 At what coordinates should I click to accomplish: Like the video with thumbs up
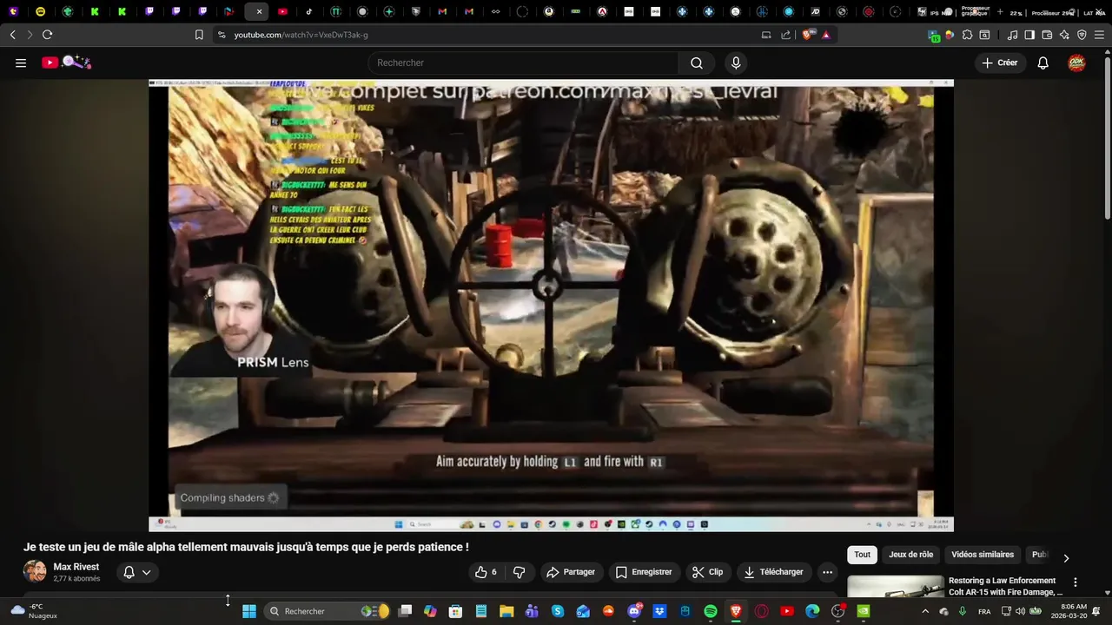click(x=486, y=572)
